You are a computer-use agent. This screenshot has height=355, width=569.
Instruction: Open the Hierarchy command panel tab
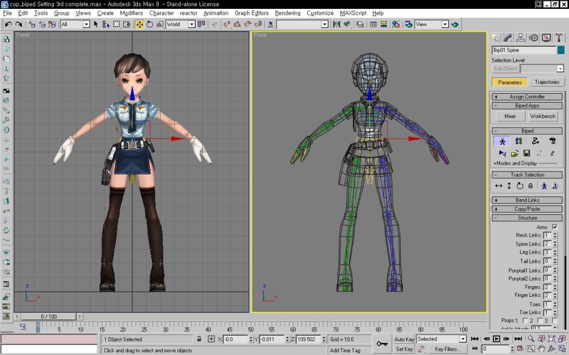coord(520,38)
